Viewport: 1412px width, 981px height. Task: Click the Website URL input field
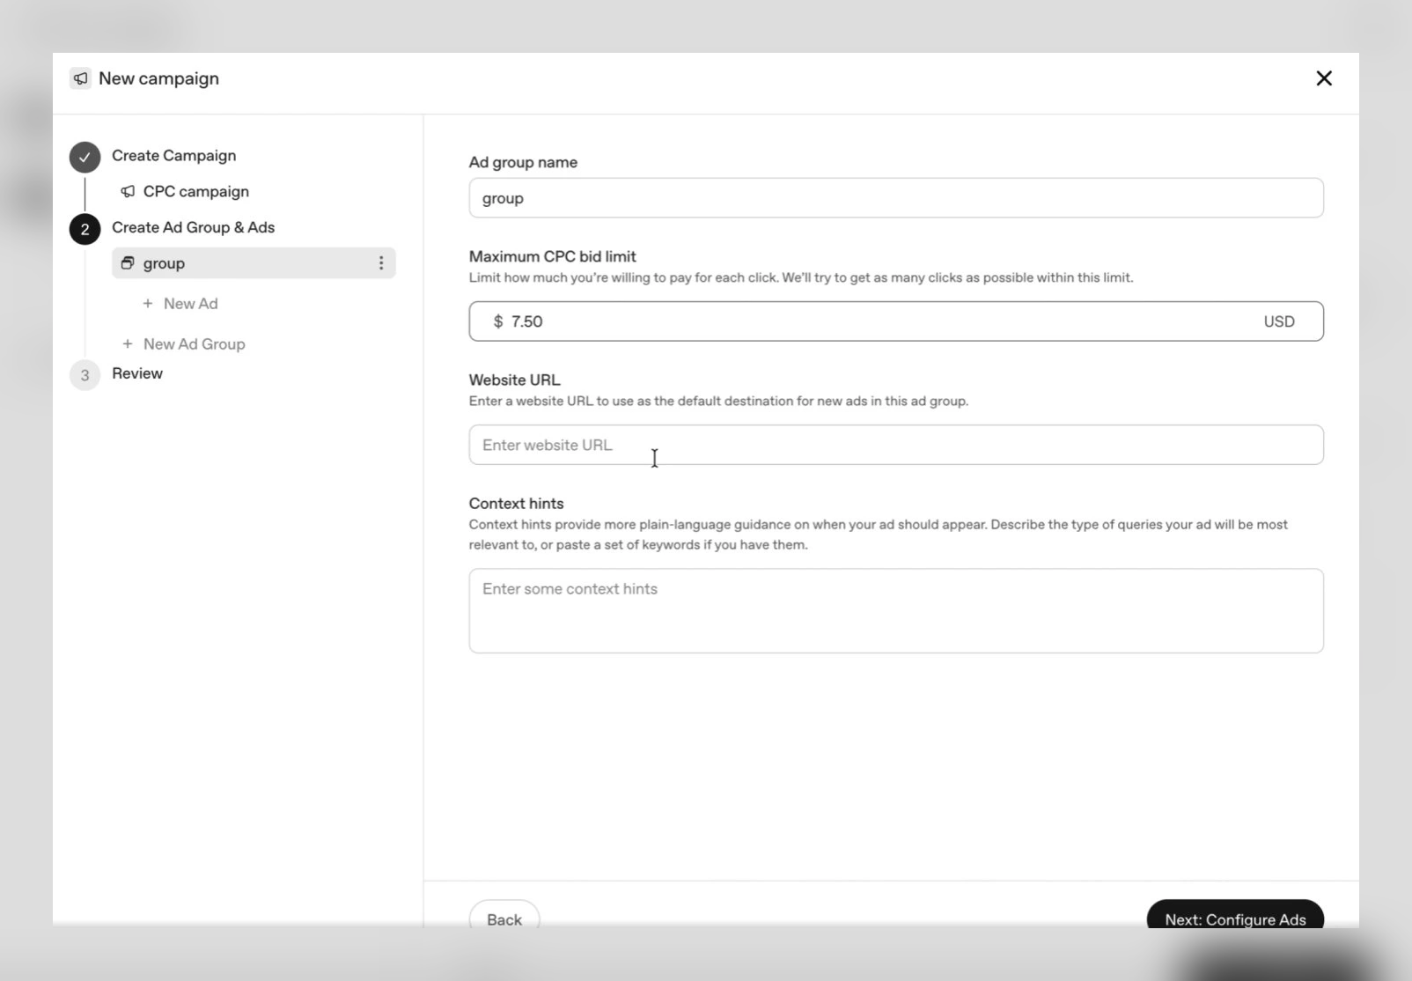pos(896,445)
